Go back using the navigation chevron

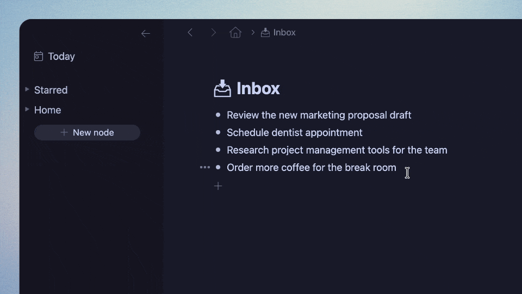(190, 33)
